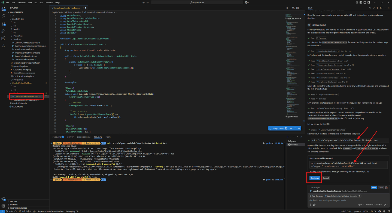
Task: Switch to the OUTPUT panel tab
Action: point(70,137)
